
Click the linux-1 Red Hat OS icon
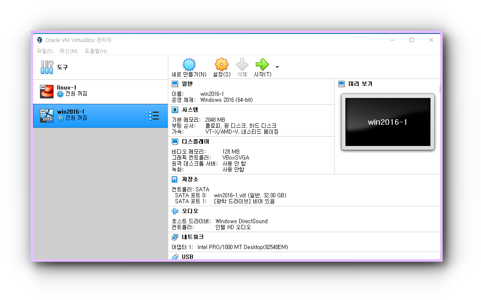tap(47, 91)
